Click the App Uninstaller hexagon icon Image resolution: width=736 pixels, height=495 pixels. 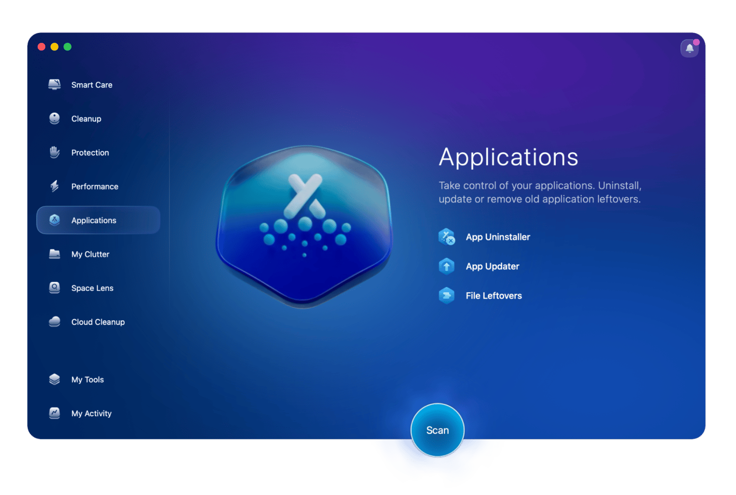point(446,237)
